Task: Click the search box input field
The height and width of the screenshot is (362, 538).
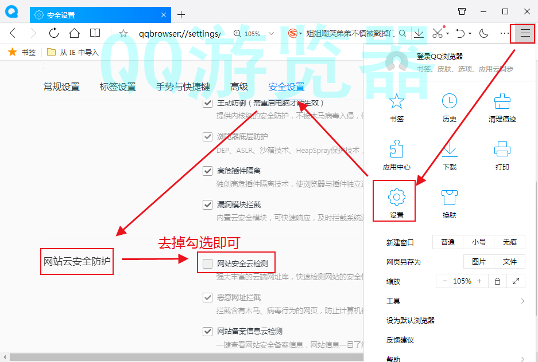Action: tap(350, 34)
